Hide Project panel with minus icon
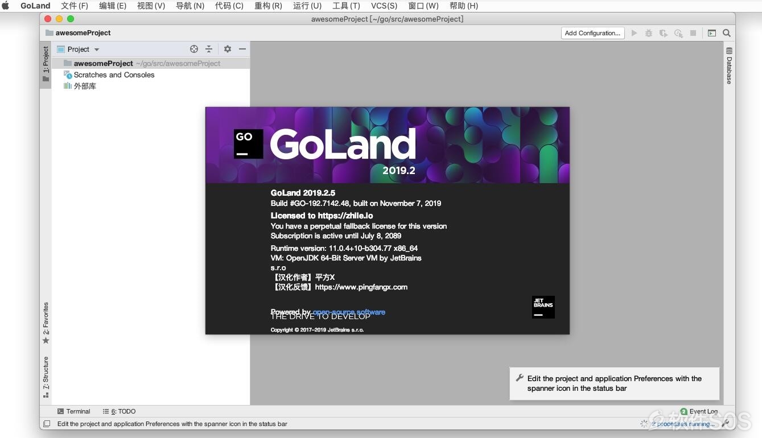Image resolution: width=762 pixels, height=438 pixels. 242,49
